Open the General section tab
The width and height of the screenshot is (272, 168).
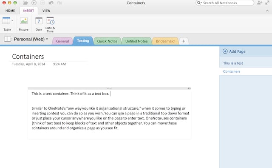pyautogui.click(x=62, y=41)
